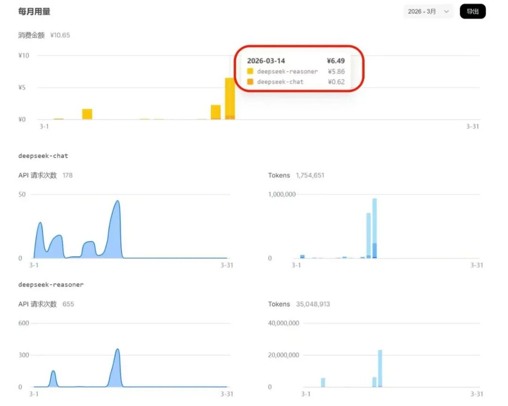Click the ¥6.49 total in tooltip
Screen dimensions: 508x406
pos(336,61)
